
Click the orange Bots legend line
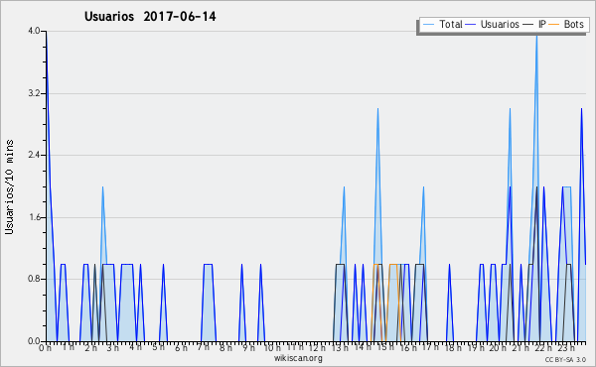[554, 24]
